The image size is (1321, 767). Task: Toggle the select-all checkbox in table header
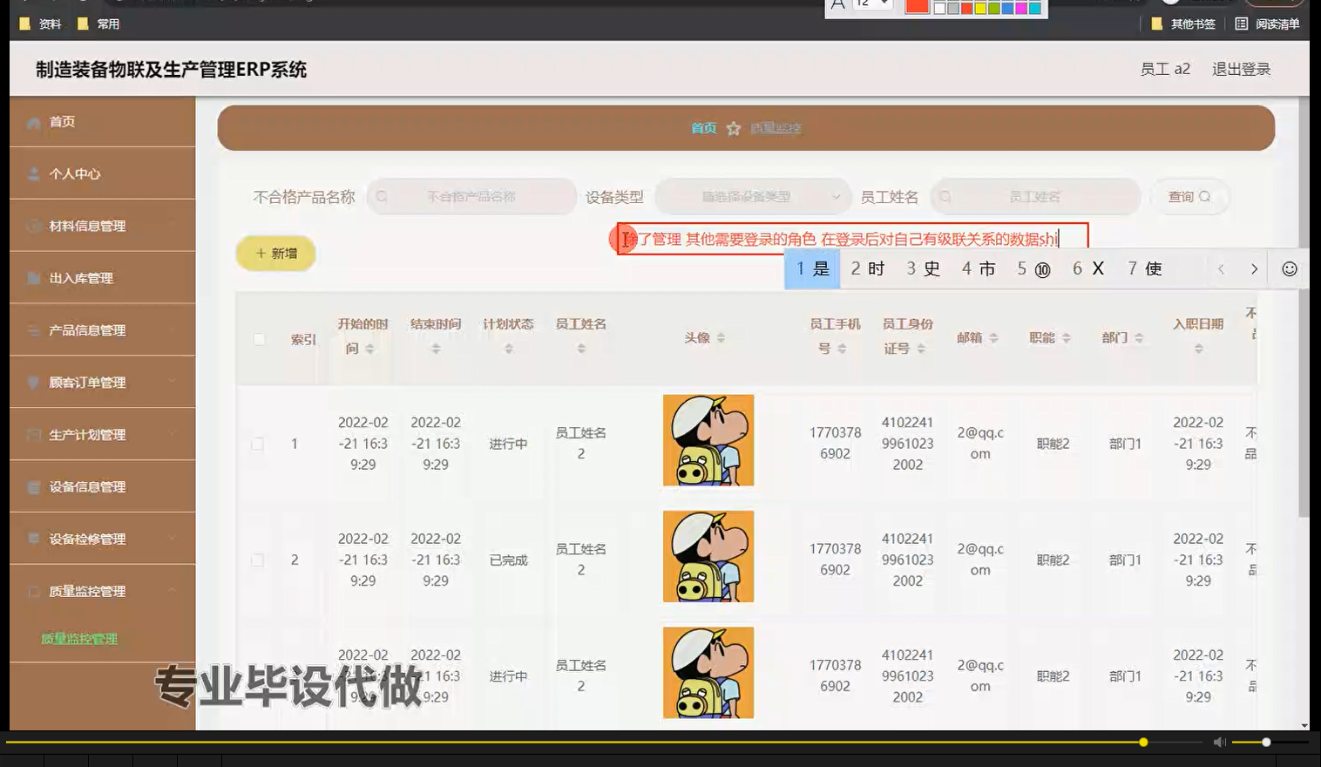tap(258, 340)
